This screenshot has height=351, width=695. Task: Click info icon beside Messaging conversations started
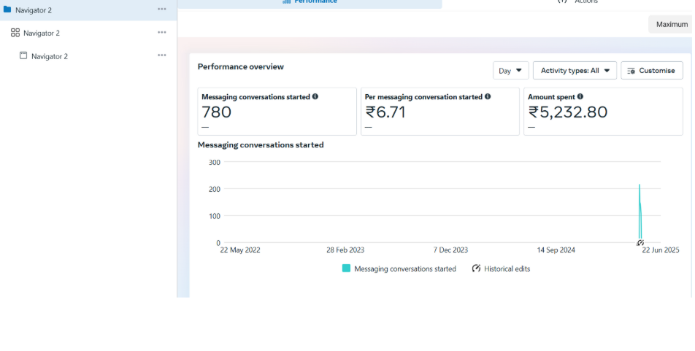[x=315, y=96]
